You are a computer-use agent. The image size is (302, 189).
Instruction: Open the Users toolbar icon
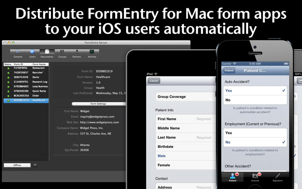pyautogui.click(x=32, y=51)
